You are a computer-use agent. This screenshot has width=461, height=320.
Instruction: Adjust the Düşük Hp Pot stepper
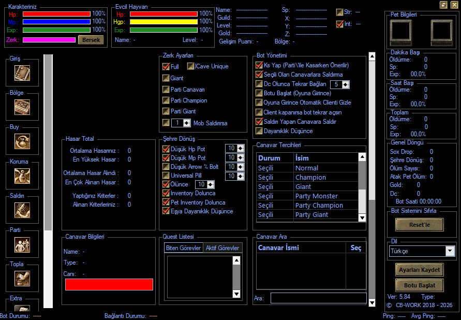click(241, 148)
